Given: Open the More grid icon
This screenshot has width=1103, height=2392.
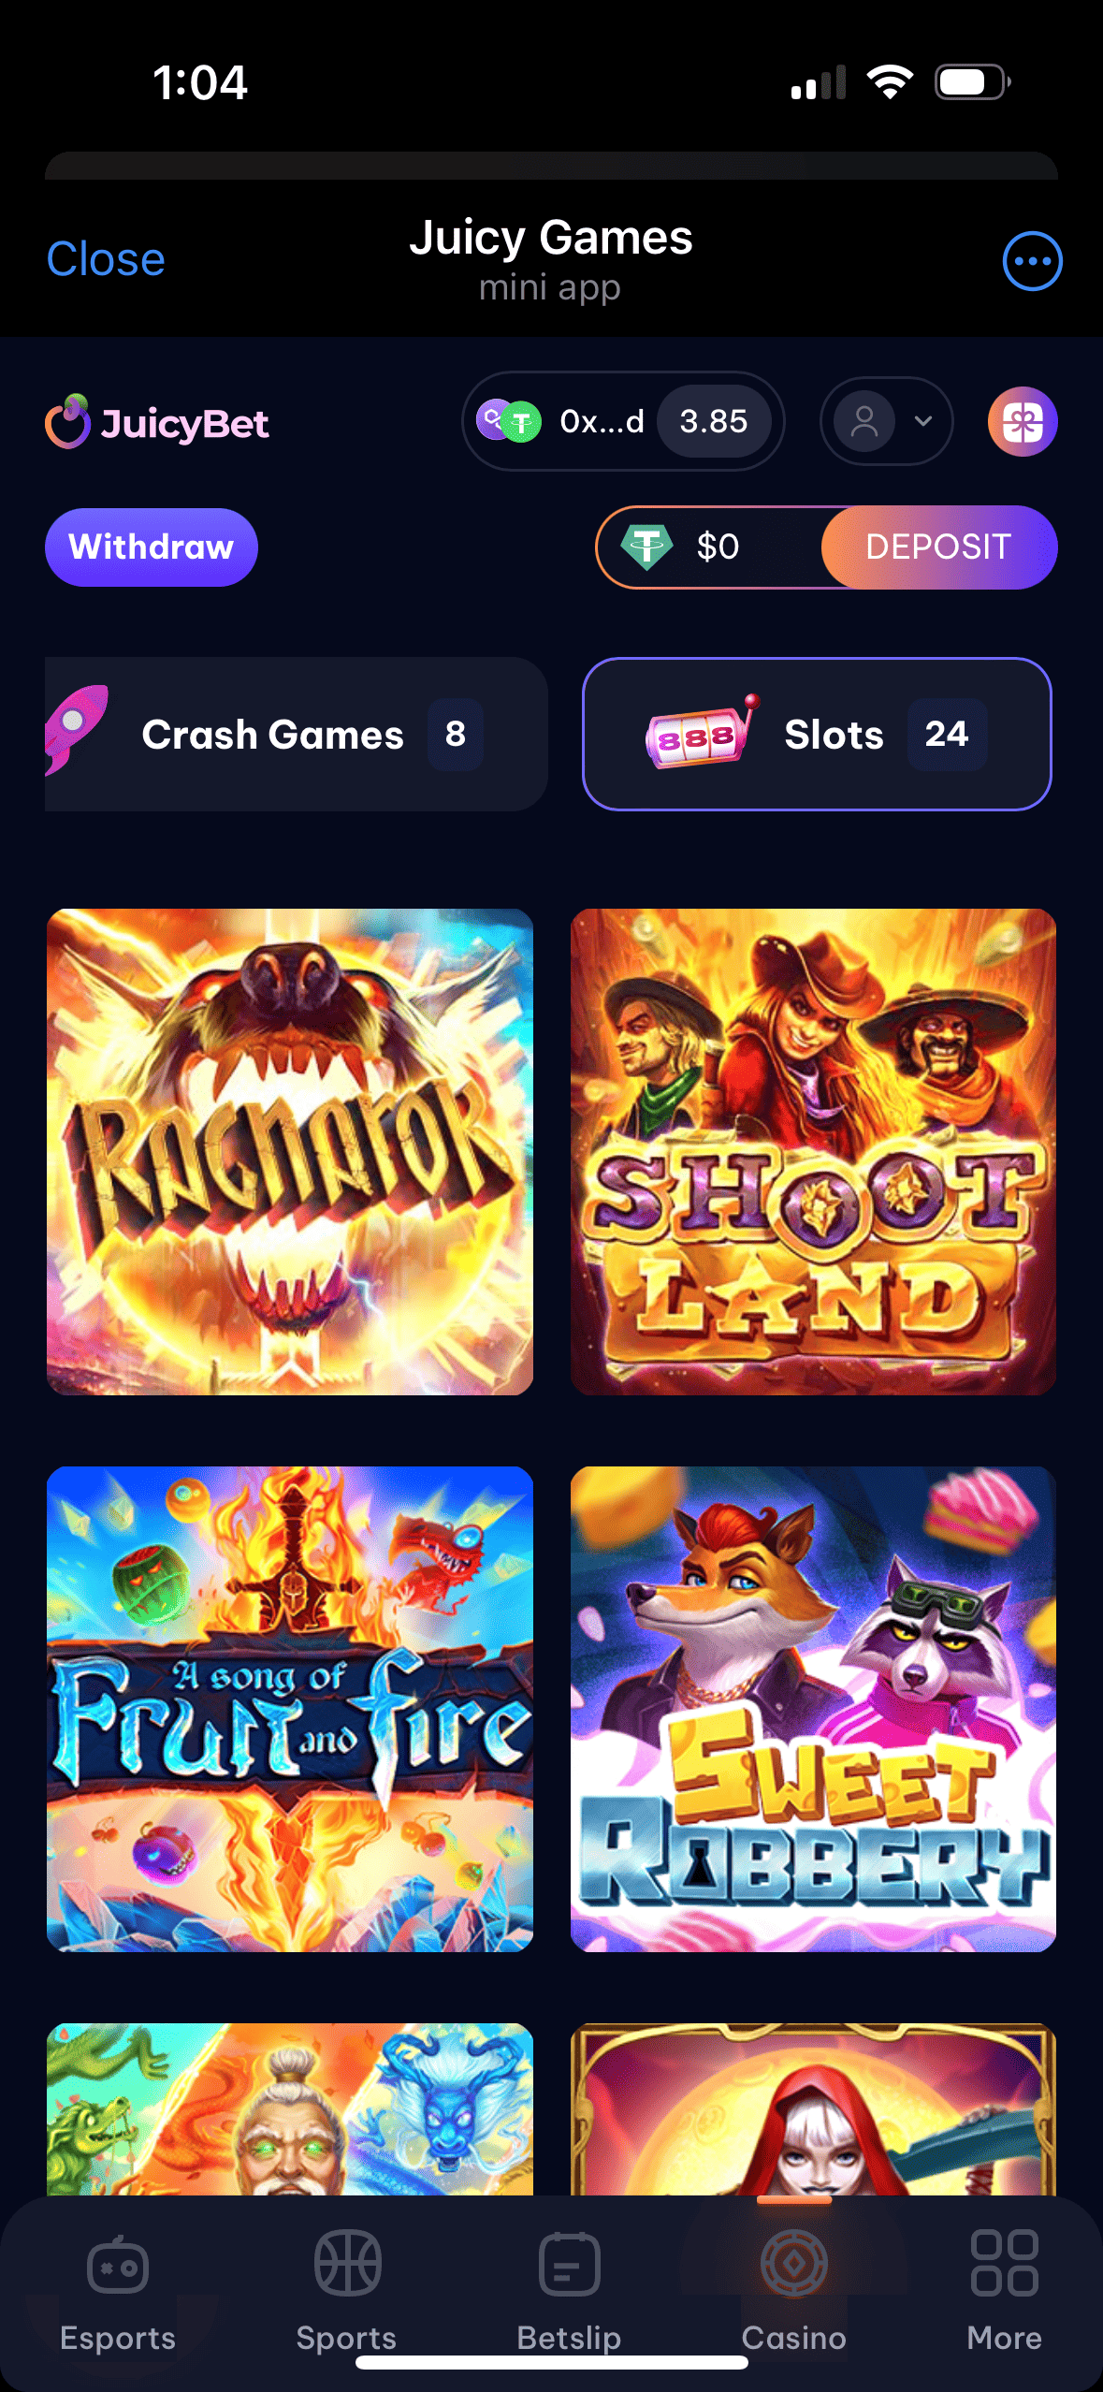Looking at the screenshot, I should [1004, 2264].
